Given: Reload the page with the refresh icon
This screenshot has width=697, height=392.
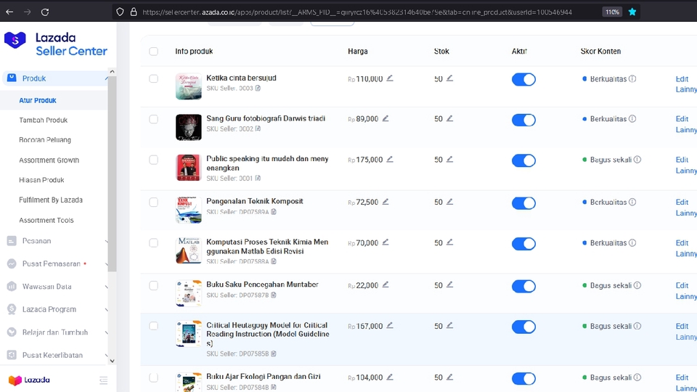Looking at the screenshot, I should pos(45,12).
